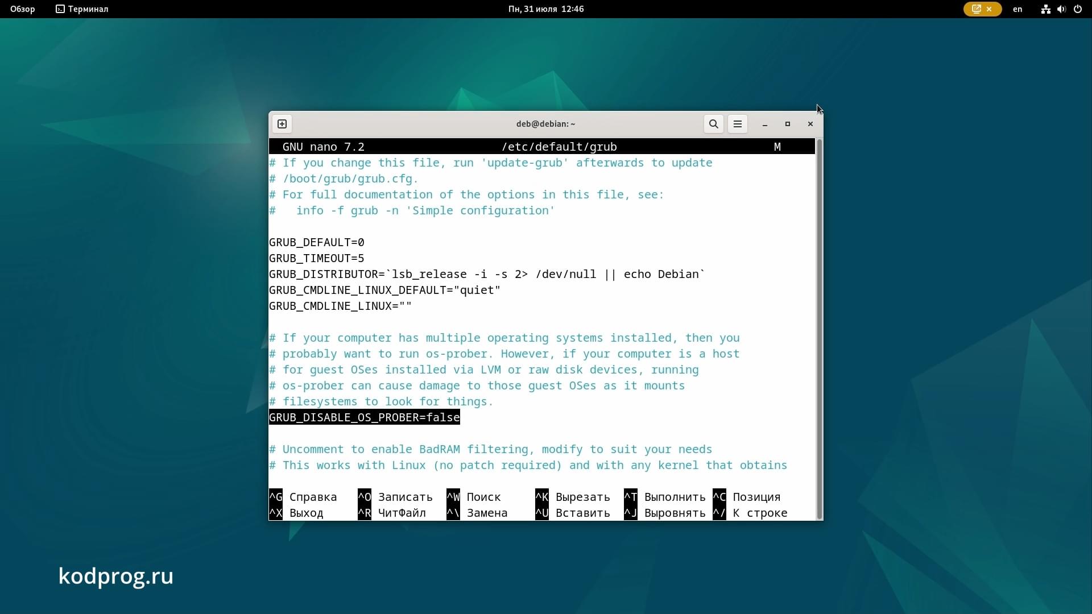This screenshot has width=1092, height=614.
Task: Minimize the deb@debian terminal window
Action: [765, 124]
